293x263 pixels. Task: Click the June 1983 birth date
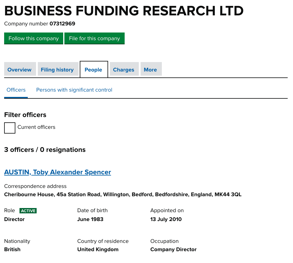[90, 219]
